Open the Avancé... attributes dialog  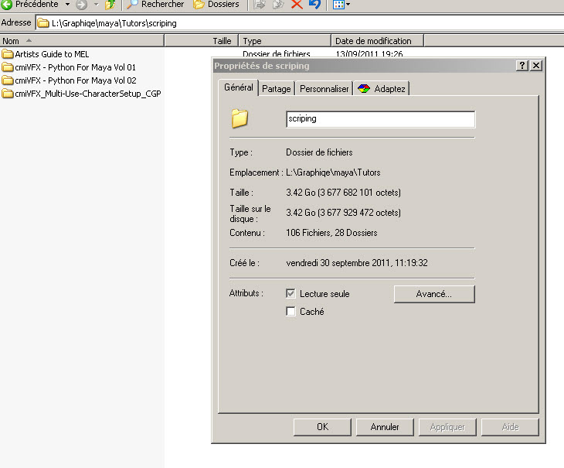click(434, 294)
